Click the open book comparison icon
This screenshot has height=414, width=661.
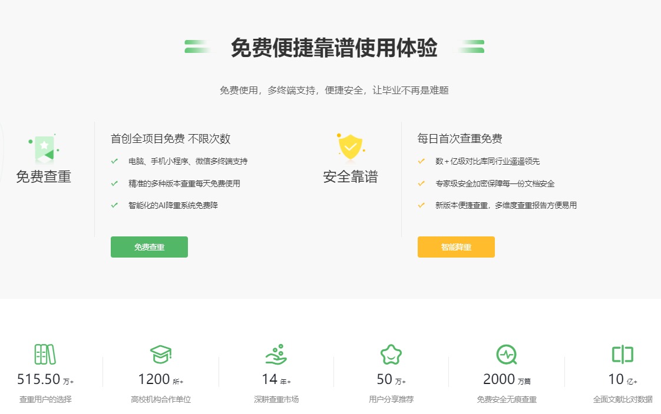pos(622,354)
